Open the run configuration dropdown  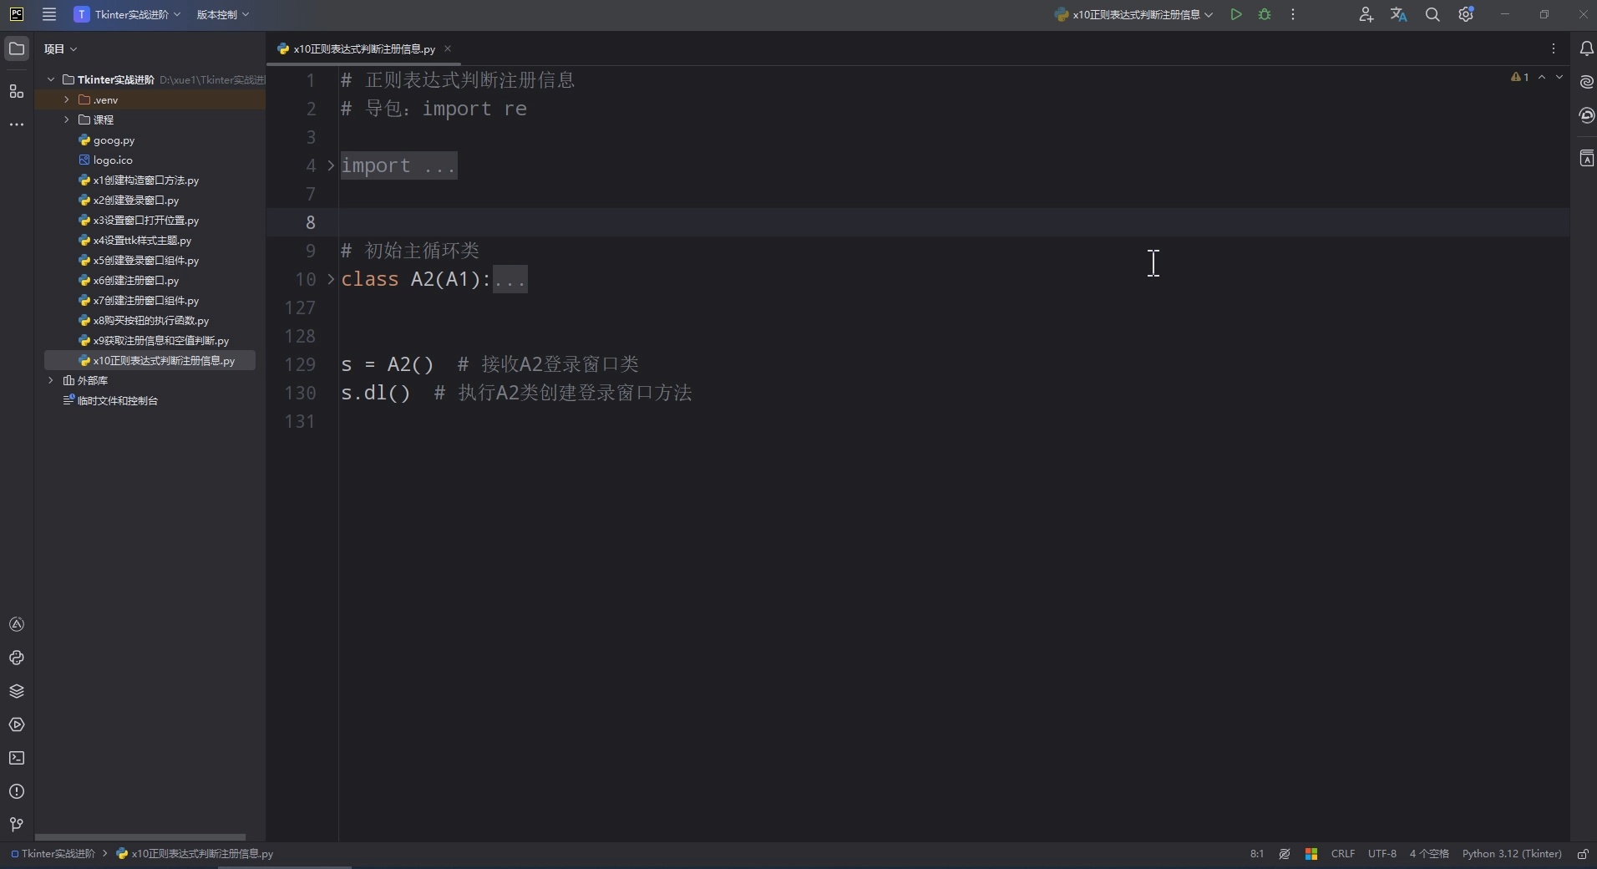(x=1133, y=14)
